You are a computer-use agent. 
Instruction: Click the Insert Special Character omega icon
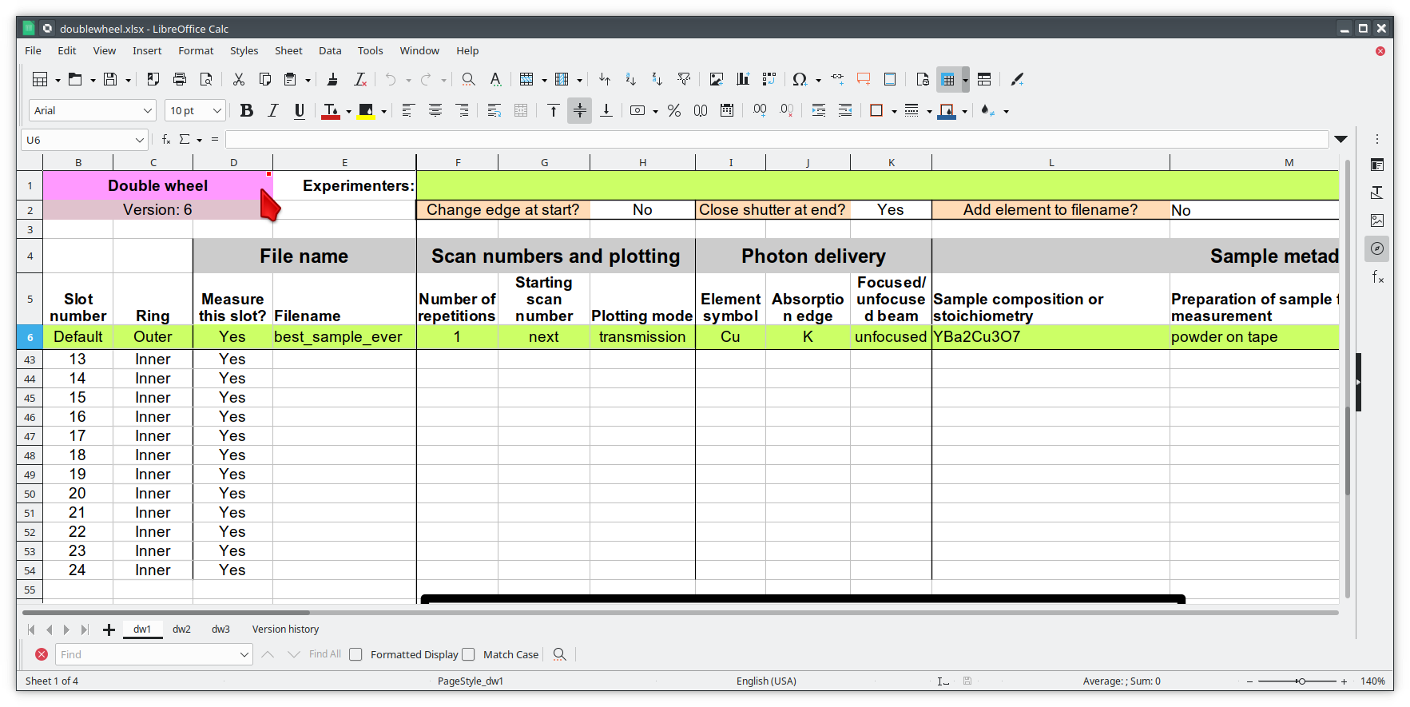coord(799,79)
